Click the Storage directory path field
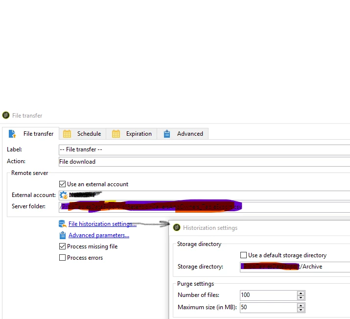350x319 pixels. [x=295, y=267]
